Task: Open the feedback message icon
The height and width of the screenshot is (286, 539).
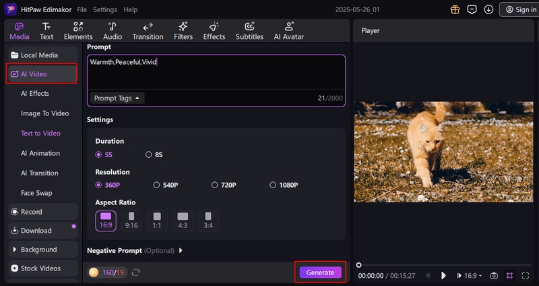Action: (472, 9)
